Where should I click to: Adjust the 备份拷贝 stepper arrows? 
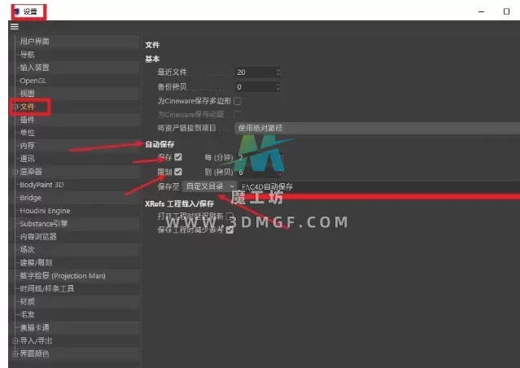pyautogui.click(x=278, y=87)
